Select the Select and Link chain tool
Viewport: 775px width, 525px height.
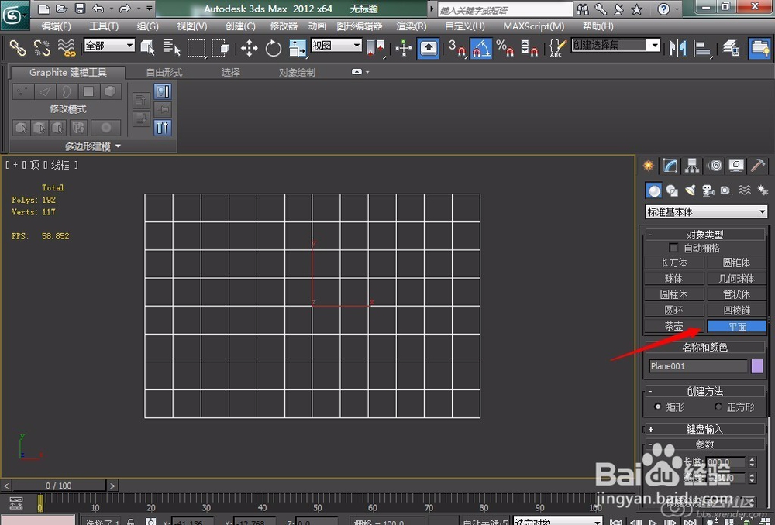18,48
